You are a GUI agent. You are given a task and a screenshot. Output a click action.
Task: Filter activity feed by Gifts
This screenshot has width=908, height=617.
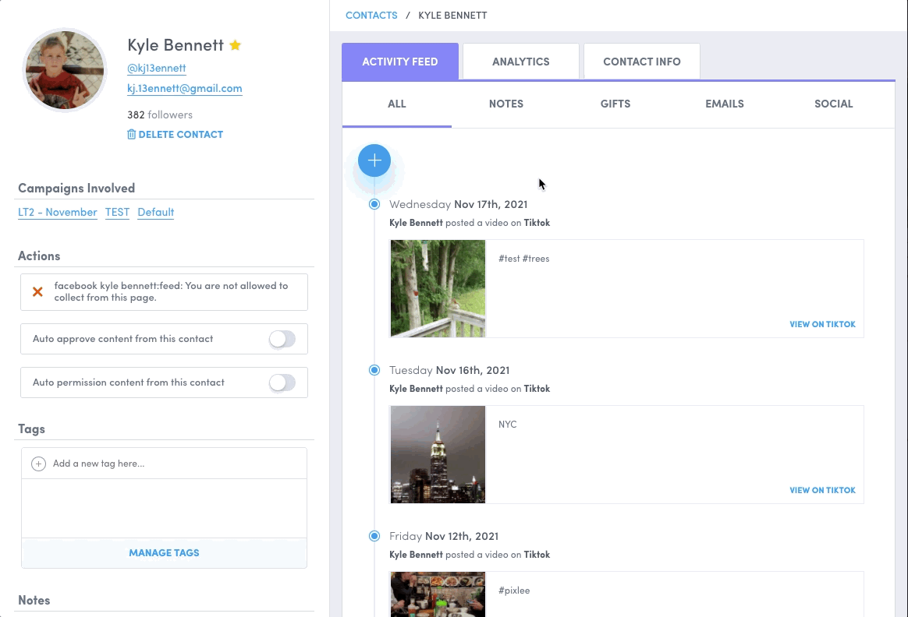[615, 104]
